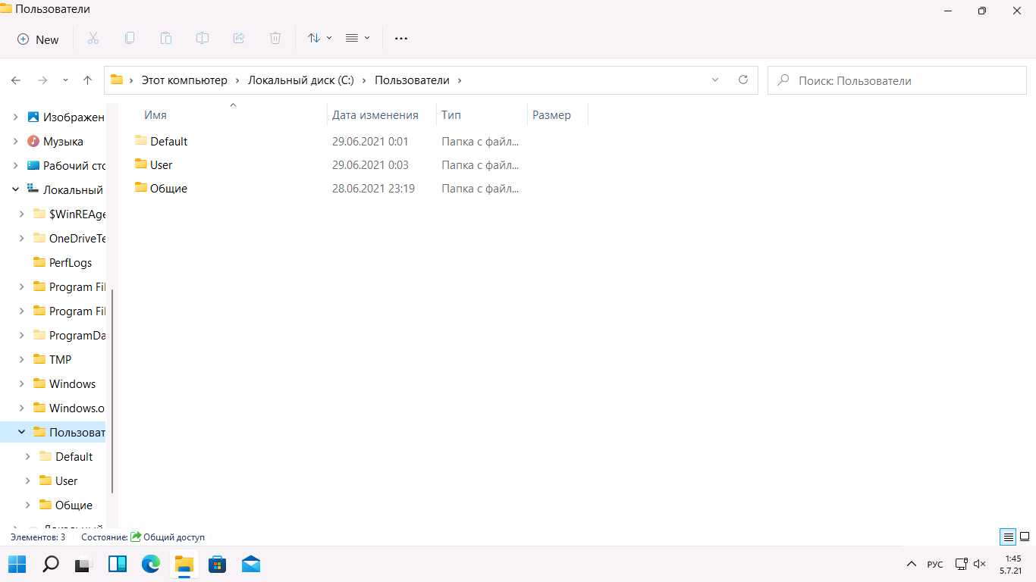
Task: Show hidden tray icons chevron
Action: pos(911,564)
